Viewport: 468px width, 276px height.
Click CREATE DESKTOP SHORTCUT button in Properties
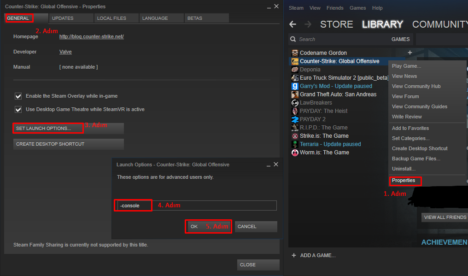(x=68, y=144)
